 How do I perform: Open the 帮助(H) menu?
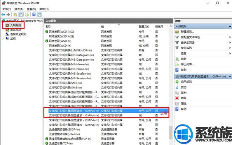[44, 9]
